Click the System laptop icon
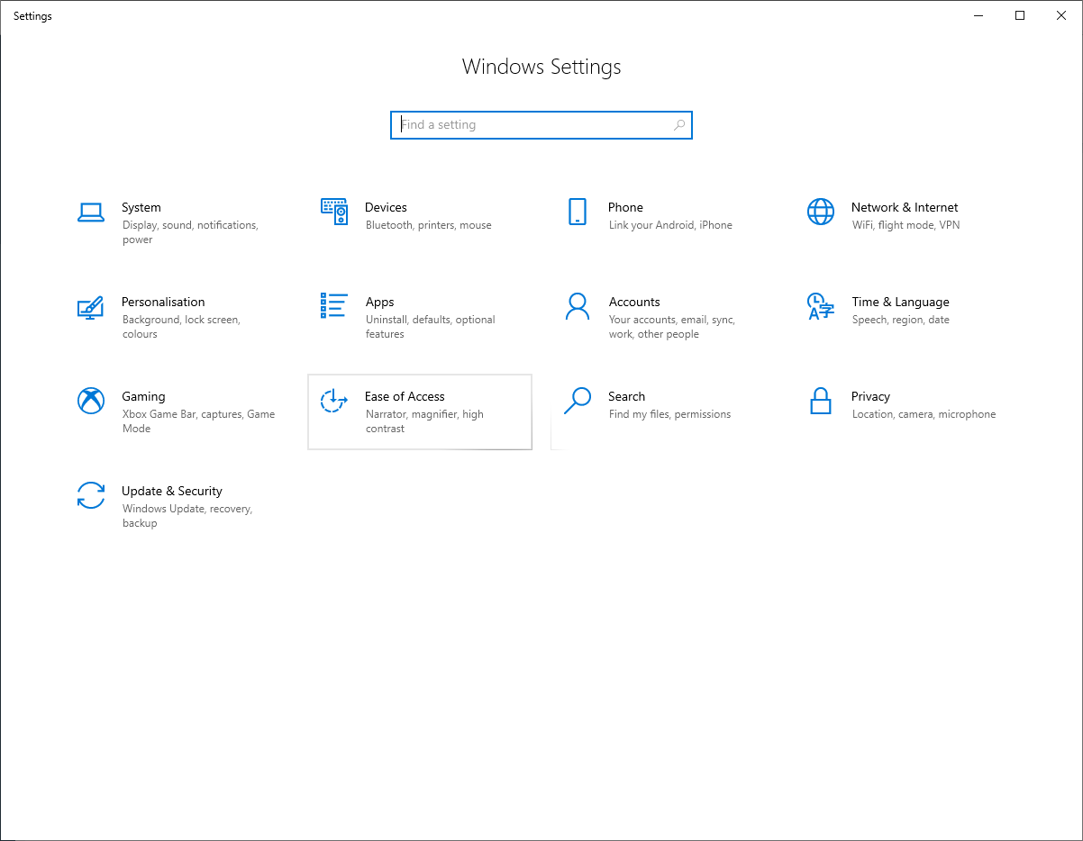 91,213
